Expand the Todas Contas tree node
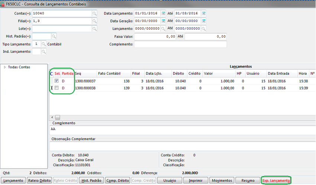 pyautogui.click(x=5, y=67)
